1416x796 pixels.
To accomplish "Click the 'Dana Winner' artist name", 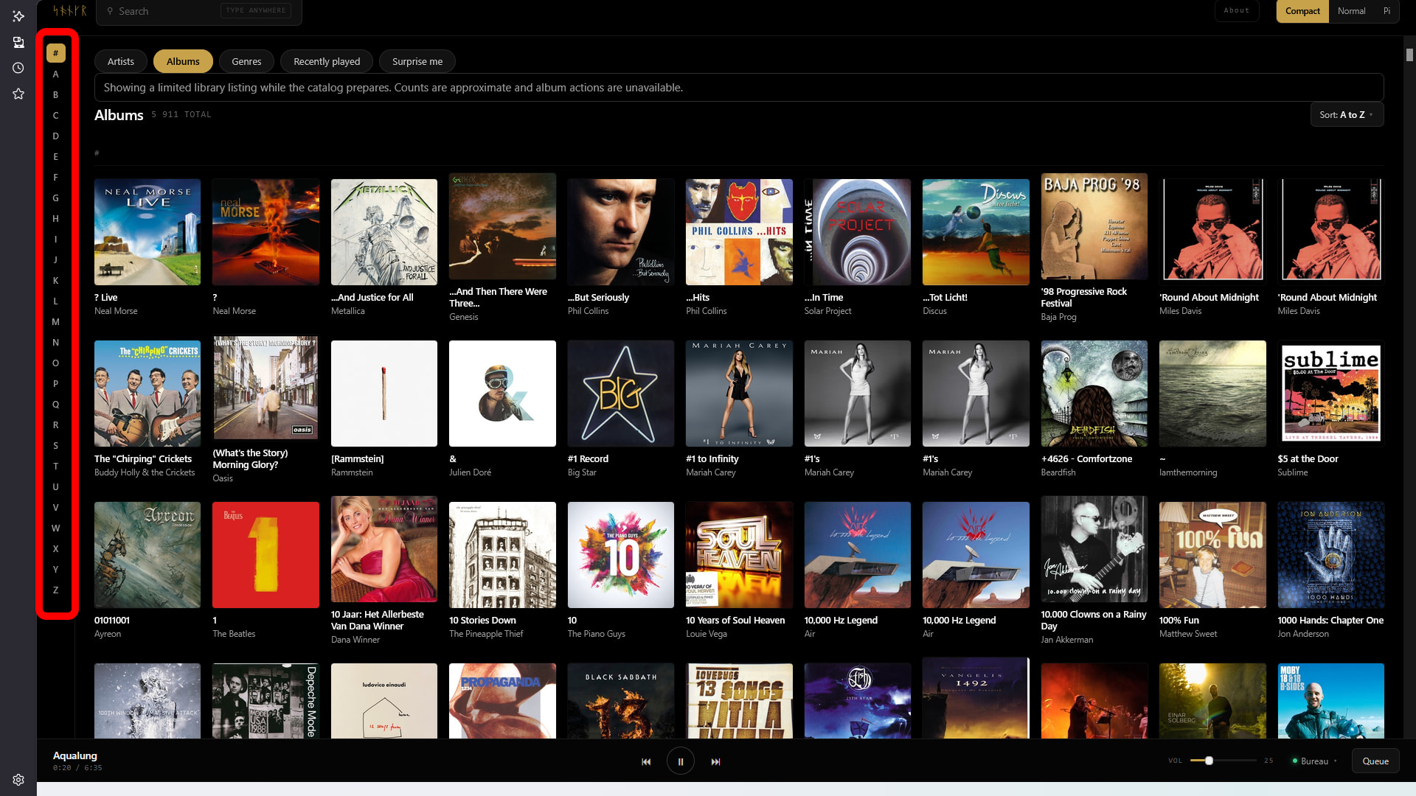I will tap(355, 640).
